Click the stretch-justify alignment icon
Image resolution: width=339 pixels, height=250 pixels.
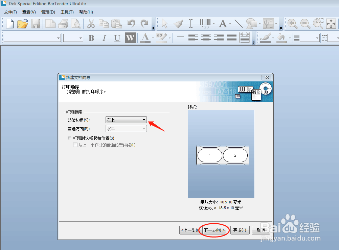coord(245,37)
